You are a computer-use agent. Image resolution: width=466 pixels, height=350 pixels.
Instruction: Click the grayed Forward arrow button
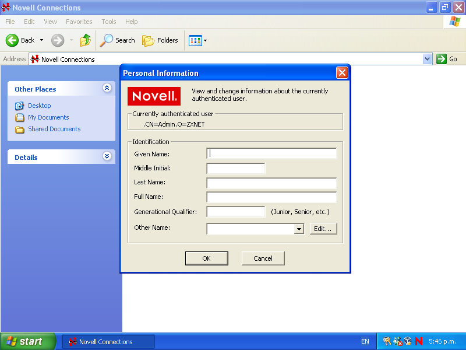[58, 40]
